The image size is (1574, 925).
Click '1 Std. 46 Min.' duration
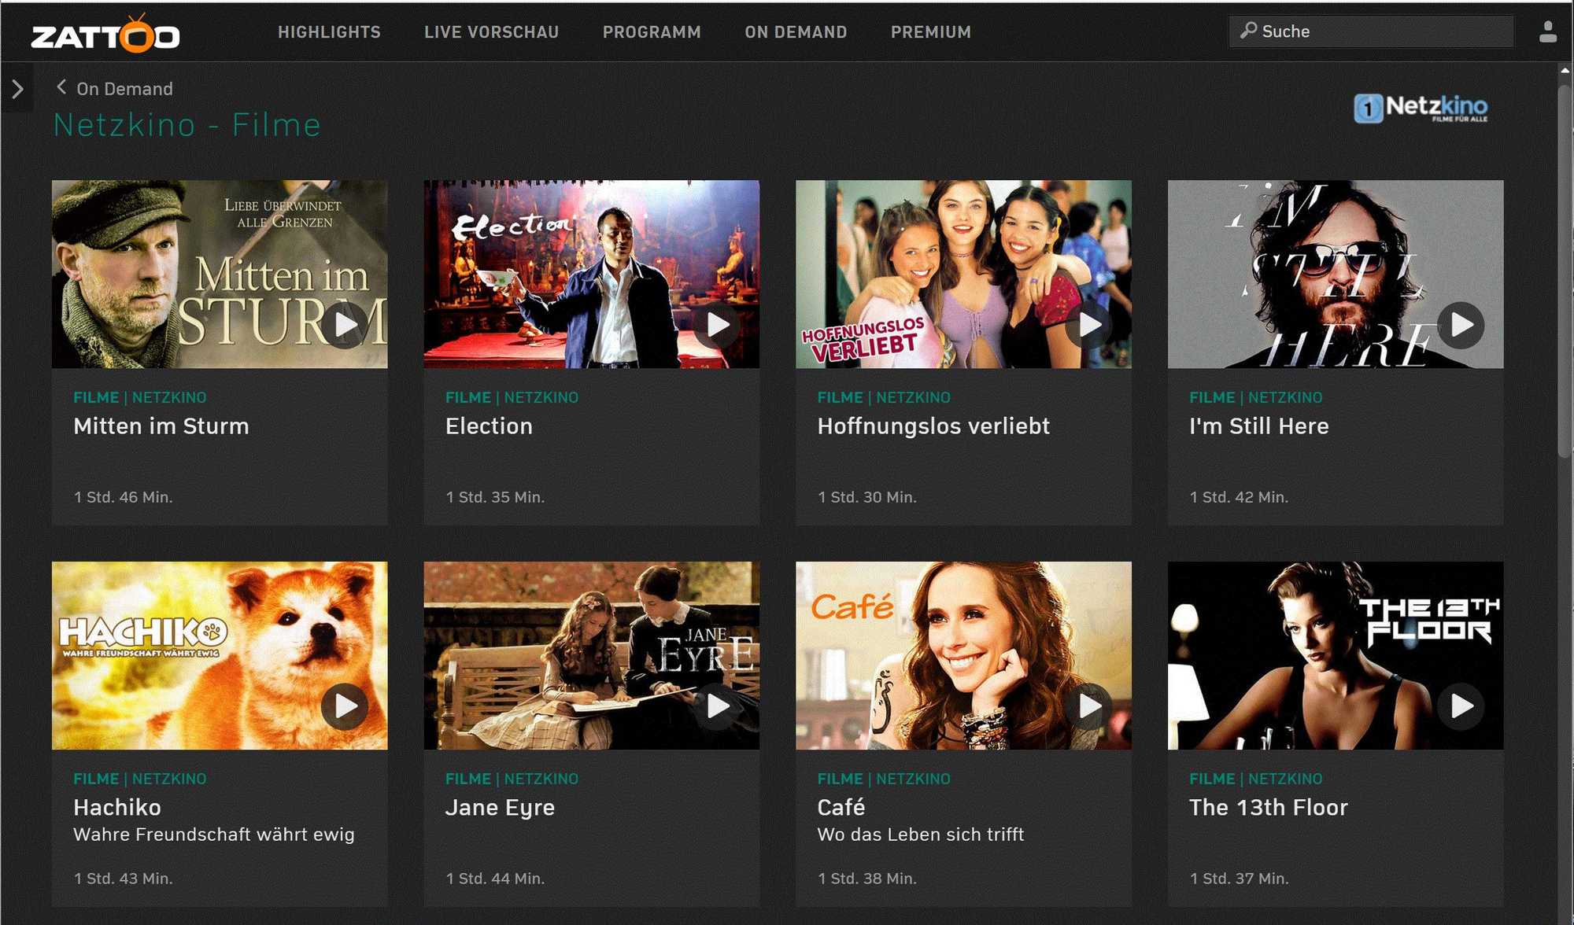[x=123, y=497]
